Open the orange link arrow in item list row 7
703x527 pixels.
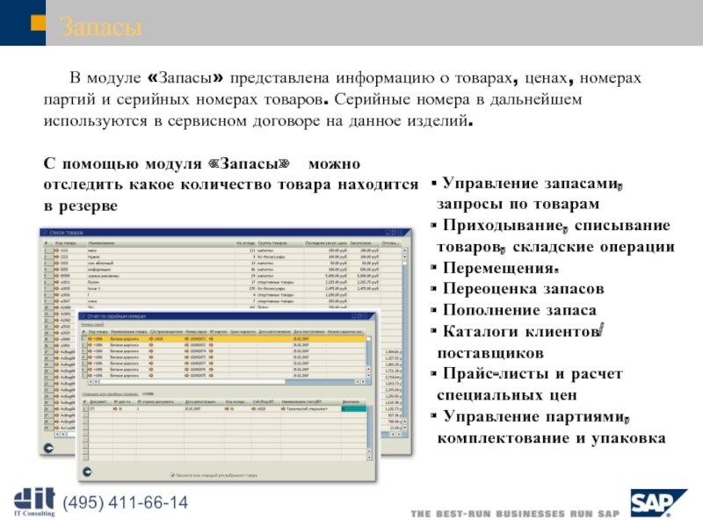[x=57, y=288]
